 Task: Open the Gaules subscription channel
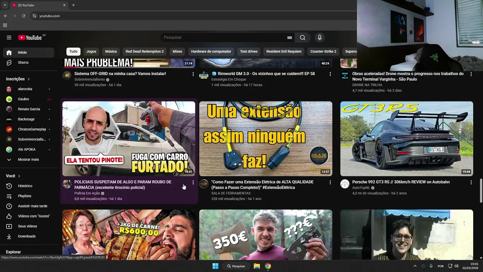(29, 99)
